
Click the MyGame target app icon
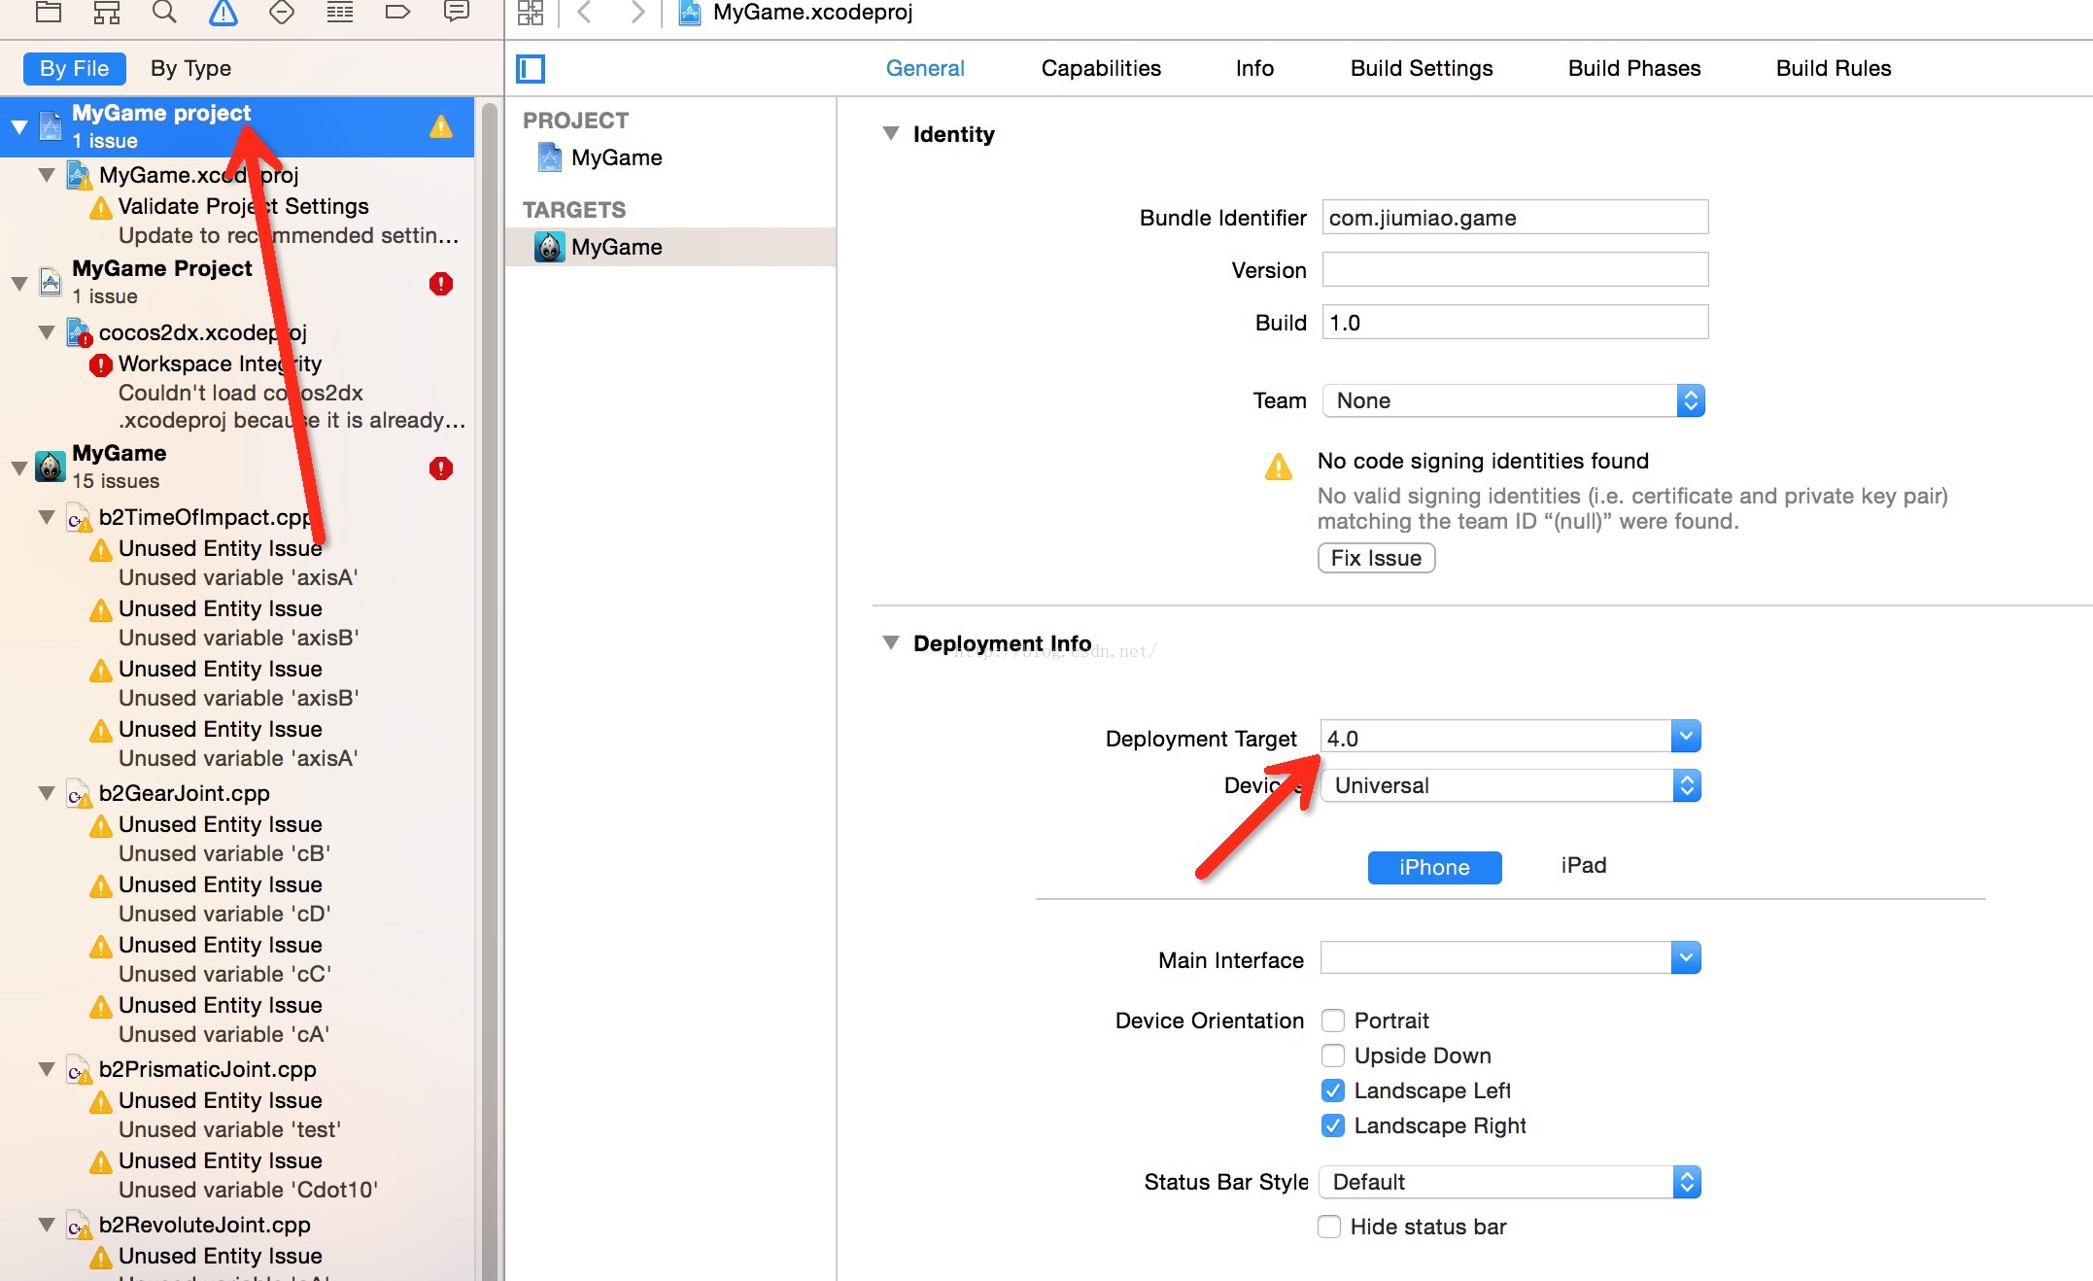coord(550,247)
